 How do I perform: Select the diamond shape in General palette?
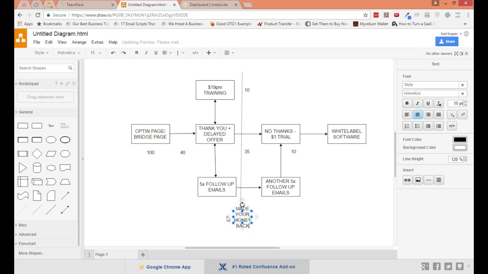click(37, 154)
